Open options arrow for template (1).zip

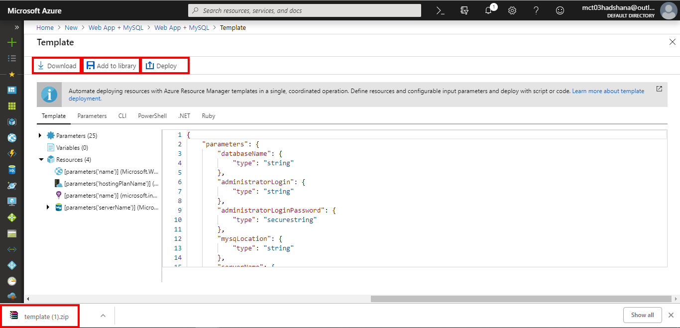[103, 316]
